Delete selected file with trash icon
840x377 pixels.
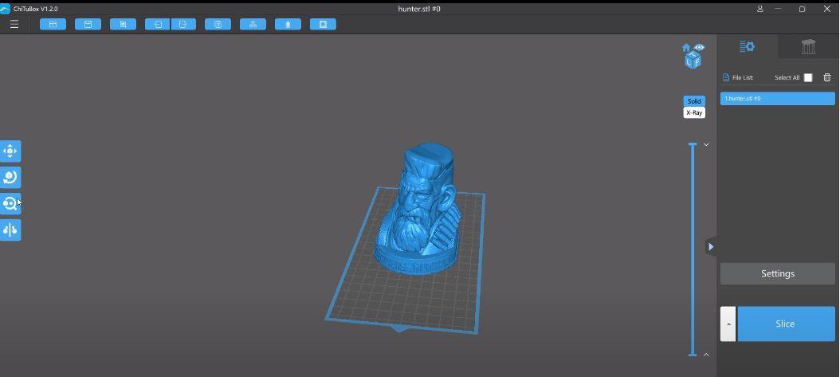[x=826, y=77]
